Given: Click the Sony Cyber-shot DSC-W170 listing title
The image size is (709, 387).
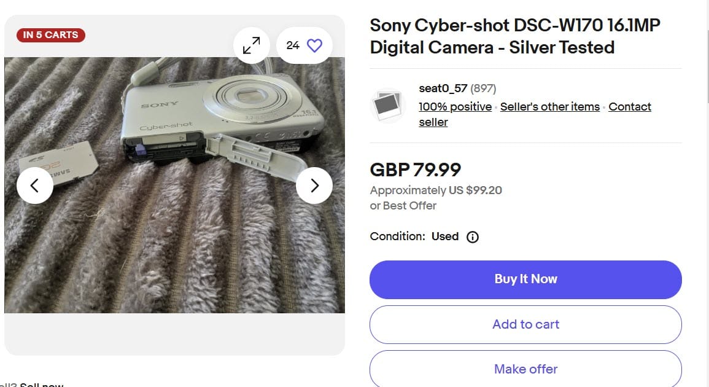Looking at the screenshot, I should pyautogui.click(x=514, y=36).
